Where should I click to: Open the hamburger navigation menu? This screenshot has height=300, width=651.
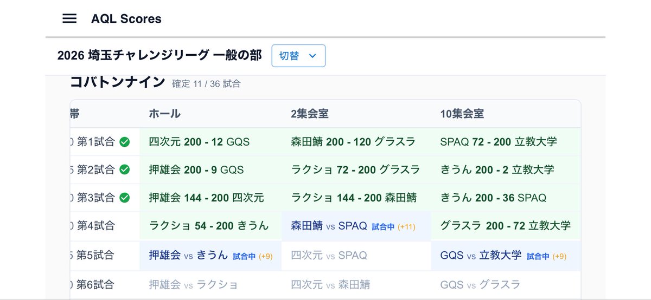(69, 18)
